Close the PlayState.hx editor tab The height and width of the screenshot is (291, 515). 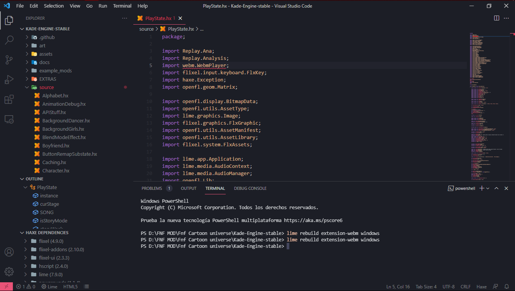[180, 18]
